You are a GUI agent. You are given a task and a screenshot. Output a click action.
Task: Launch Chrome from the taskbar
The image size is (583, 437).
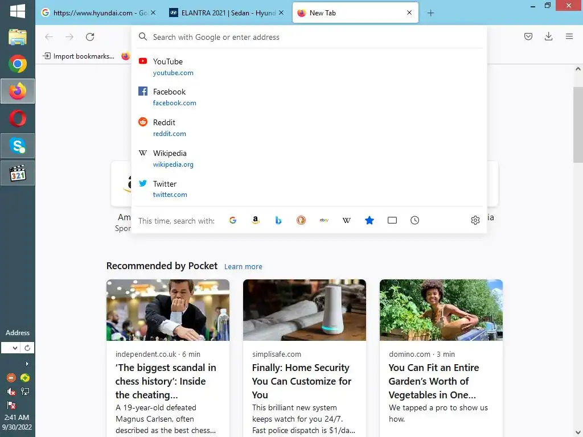tap(18, 64)
